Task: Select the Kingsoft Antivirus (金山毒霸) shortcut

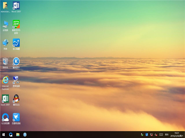Action: tap(16, 43)
